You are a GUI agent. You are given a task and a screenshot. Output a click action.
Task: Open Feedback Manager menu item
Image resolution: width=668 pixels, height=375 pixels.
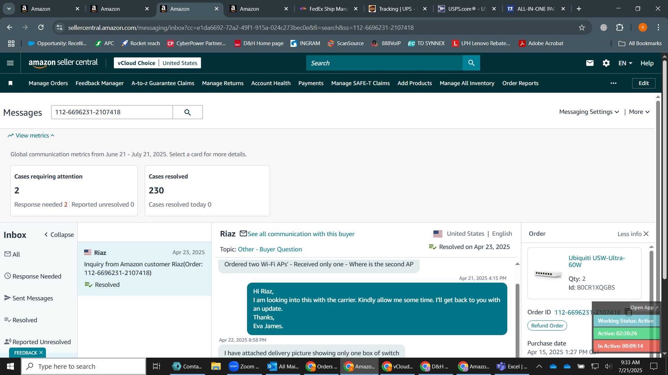pos(100,83)
